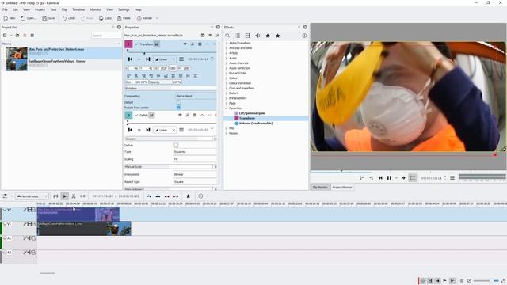This screenshot has height=285, width=507.
Task: Set zone in point in clip monitor
Action: tap(362, 178)
